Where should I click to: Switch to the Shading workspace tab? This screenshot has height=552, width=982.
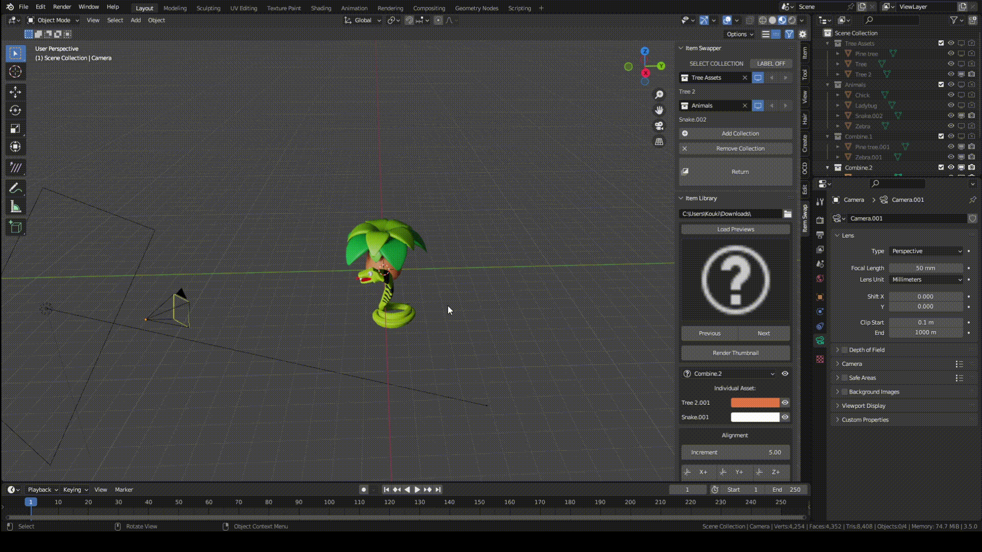click(321, 8)
